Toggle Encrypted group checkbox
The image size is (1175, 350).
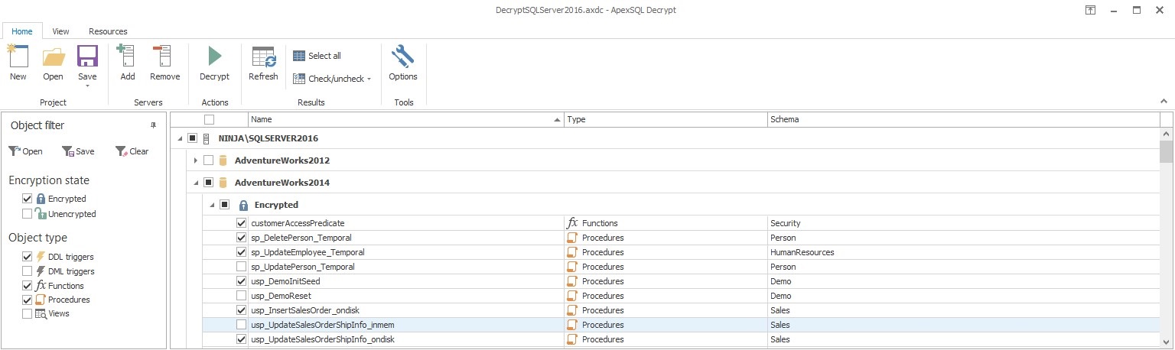[224, 205]
